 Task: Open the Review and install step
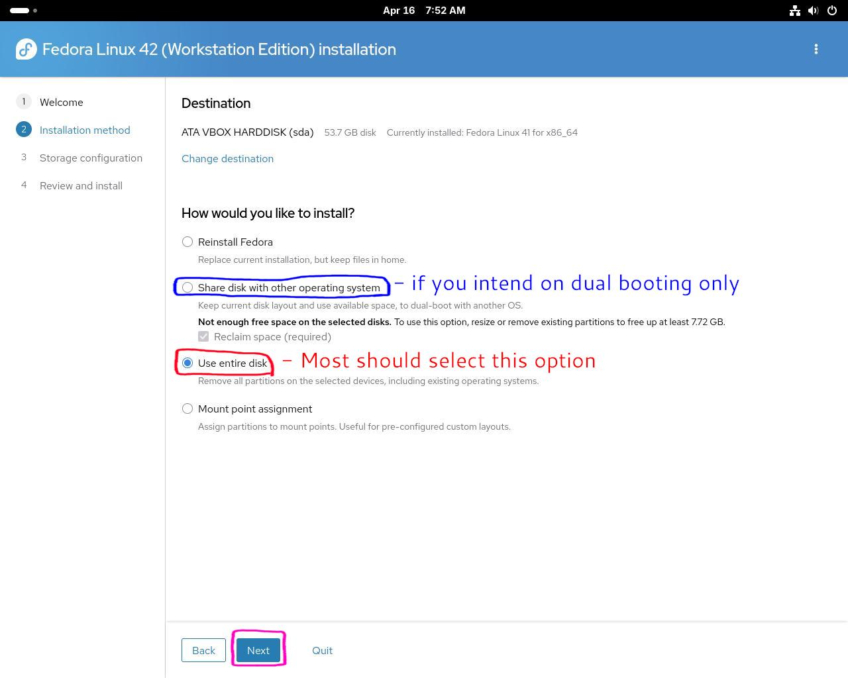coord(69,185)
